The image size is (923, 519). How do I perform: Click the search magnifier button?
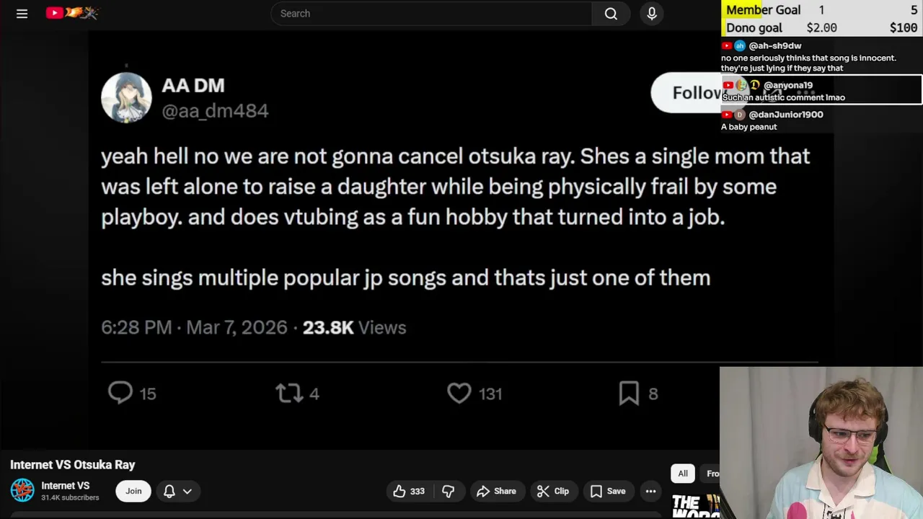pyautogui.click(x=611, y=14)
